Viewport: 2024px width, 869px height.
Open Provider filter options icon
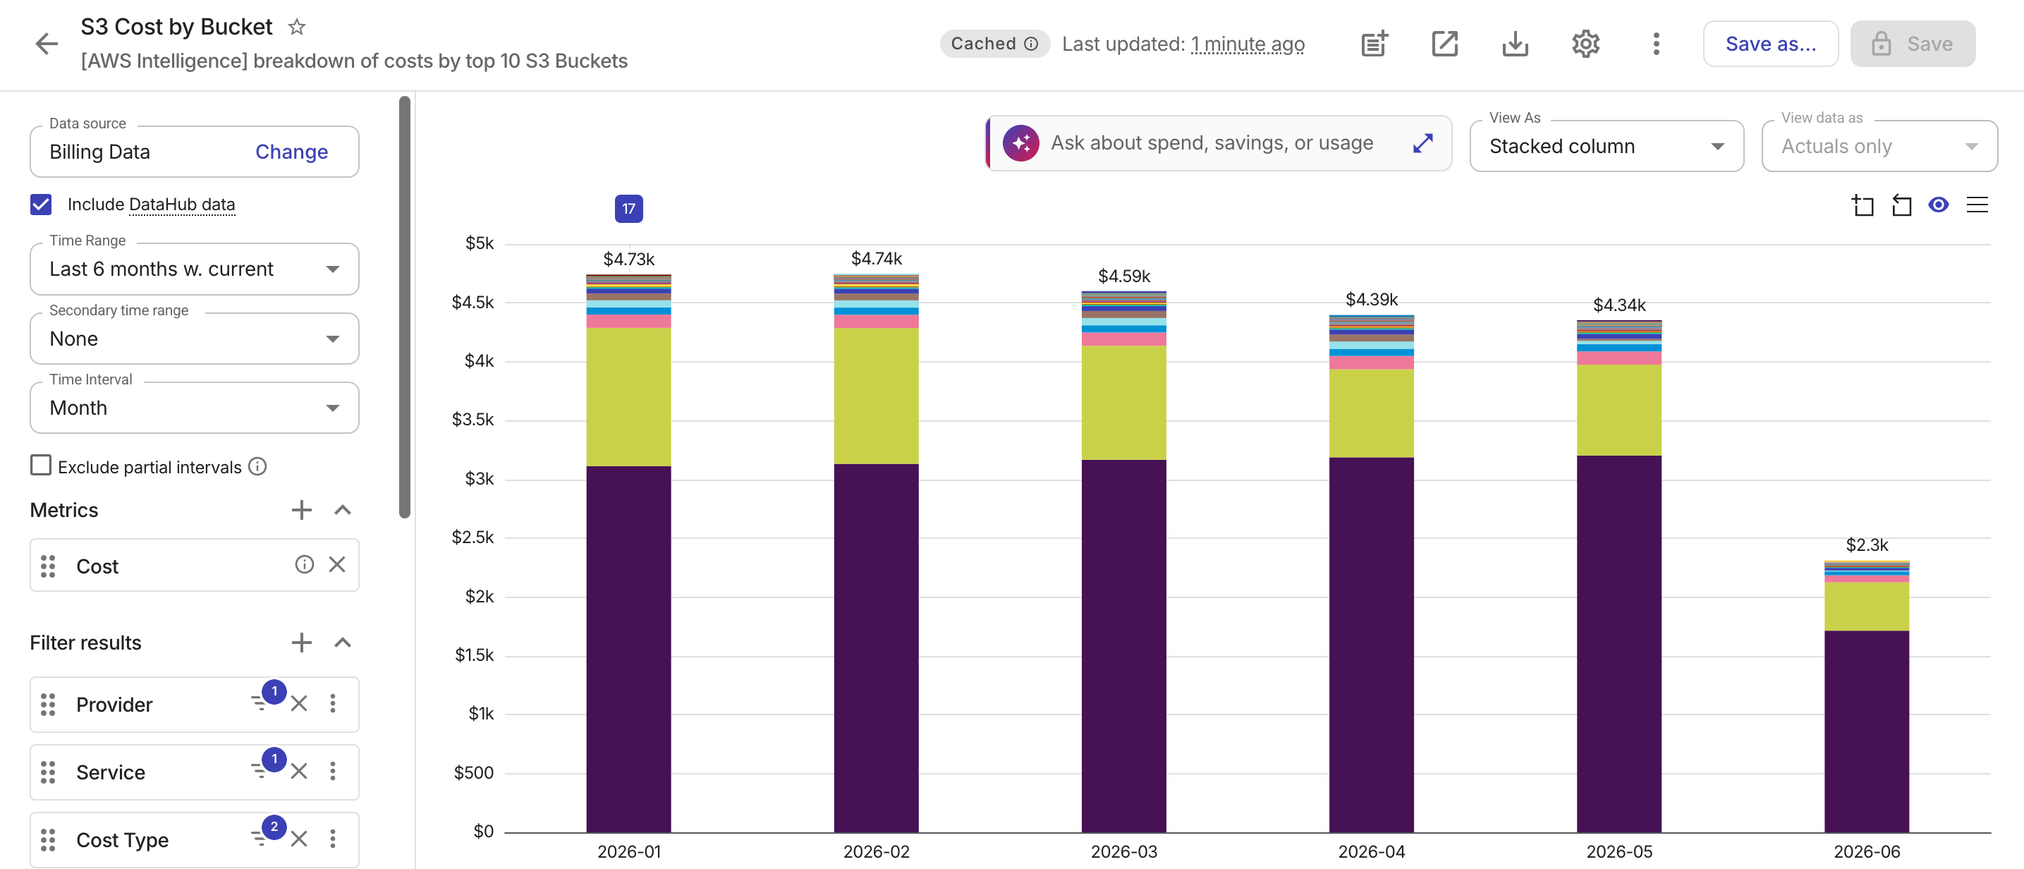261,703
